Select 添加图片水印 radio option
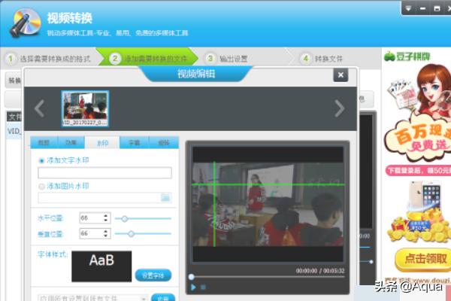451x301 pixels. [x=41, y=187]
